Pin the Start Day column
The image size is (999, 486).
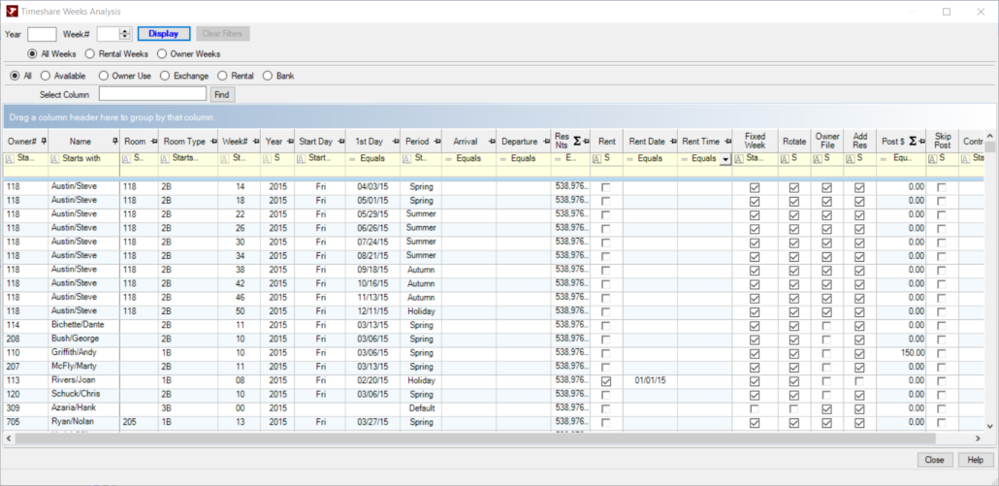340,142
